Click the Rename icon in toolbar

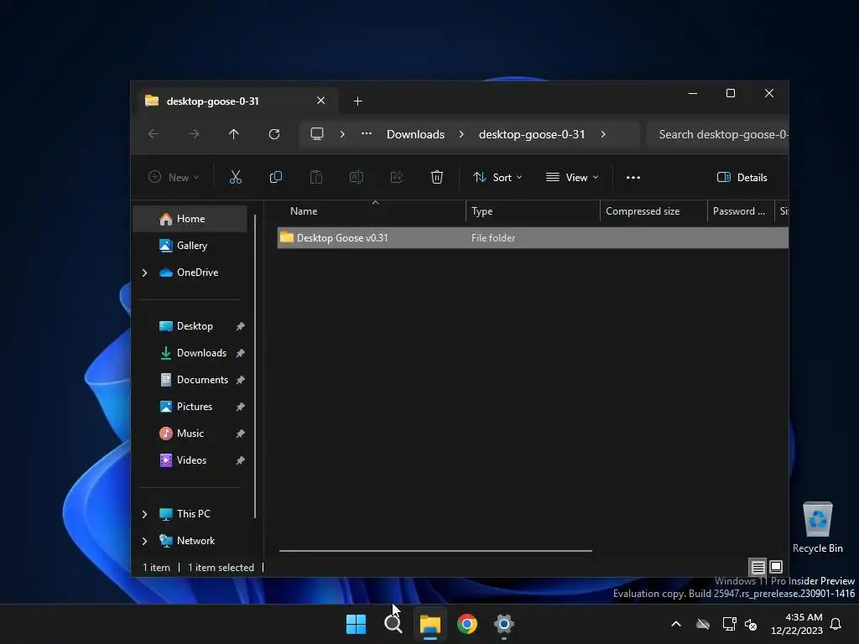(356, 177)
